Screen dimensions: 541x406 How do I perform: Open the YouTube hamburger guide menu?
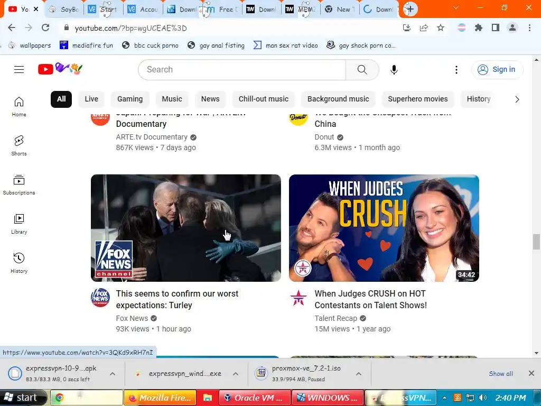tap(19, 69)
